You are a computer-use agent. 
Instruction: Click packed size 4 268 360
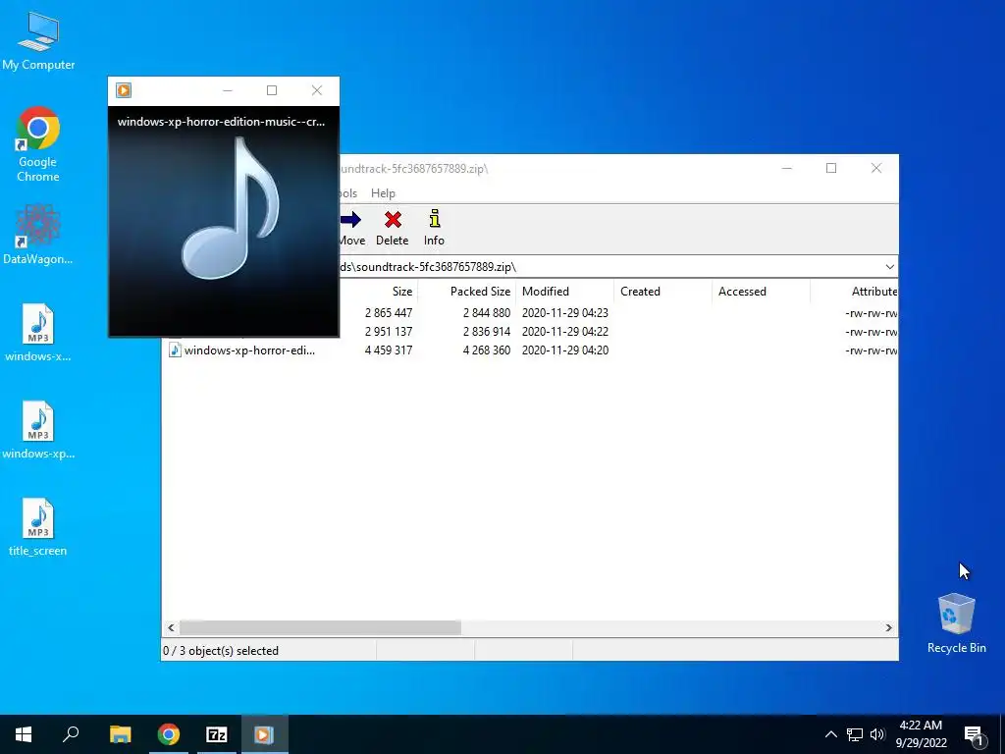point(487,350)
